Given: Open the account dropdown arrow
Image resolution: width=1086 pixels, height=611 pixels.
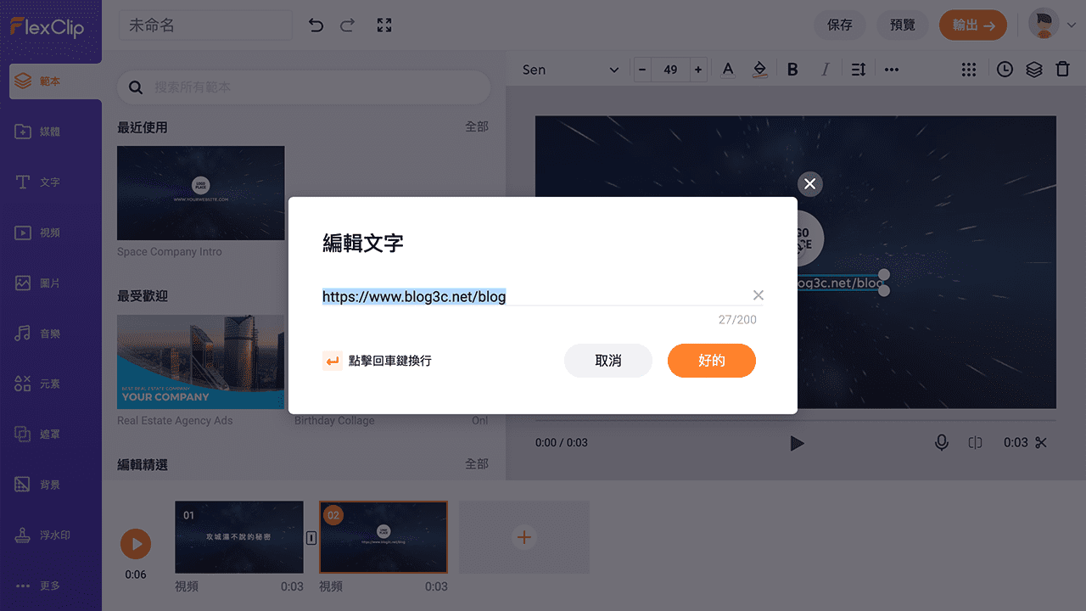Looking at the screenshot, I should (1070, 25).
